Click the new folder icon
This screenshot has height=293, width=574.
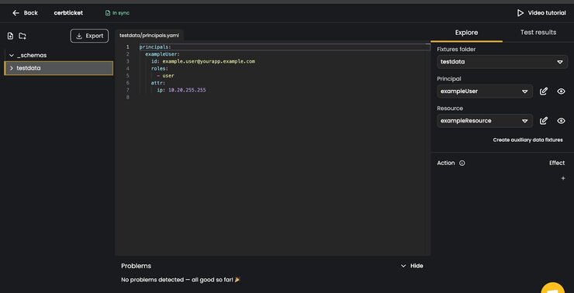click(x=22, y=36)
